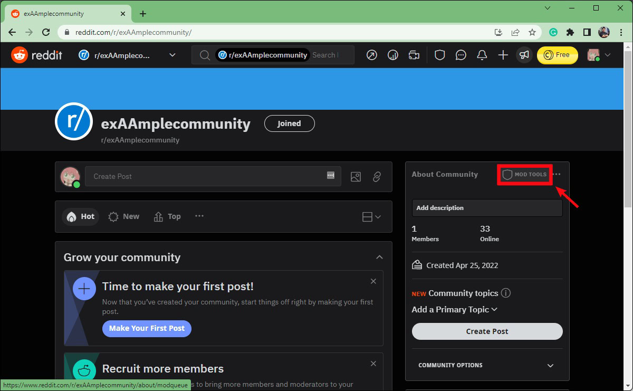Select the Hot sort option
The width and height of the screenshot is (633, 391).
80,216
